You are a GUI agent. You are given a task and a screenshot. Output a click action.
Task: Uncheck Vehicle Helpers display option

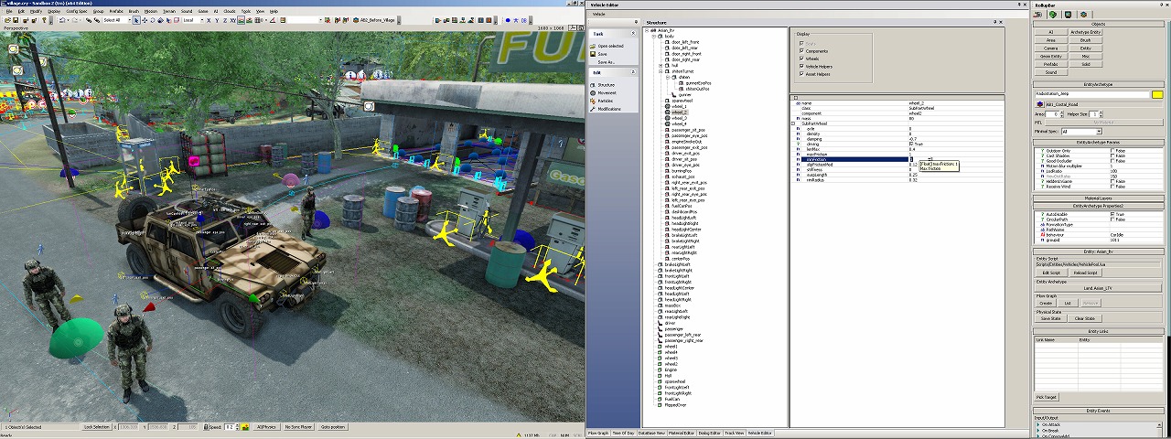pyautogui.click(x=801, y=67)
